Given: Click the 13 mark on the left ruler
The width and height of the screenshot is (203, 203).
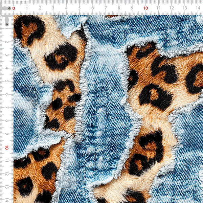Looking at the screenshot, I should click(x=7, y=187).
